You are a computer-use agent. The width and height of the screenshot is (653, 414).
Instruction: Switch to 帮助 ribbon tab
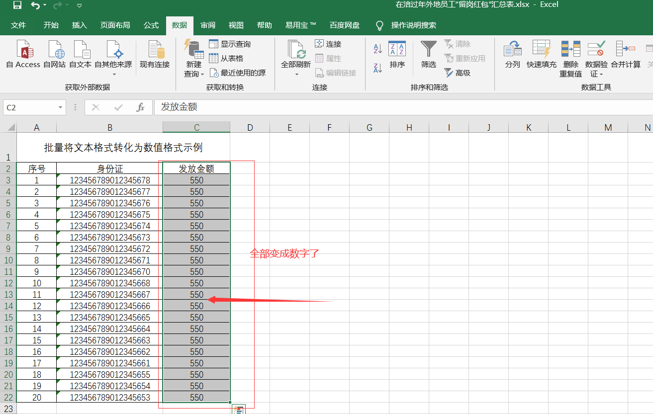[265, 25]
